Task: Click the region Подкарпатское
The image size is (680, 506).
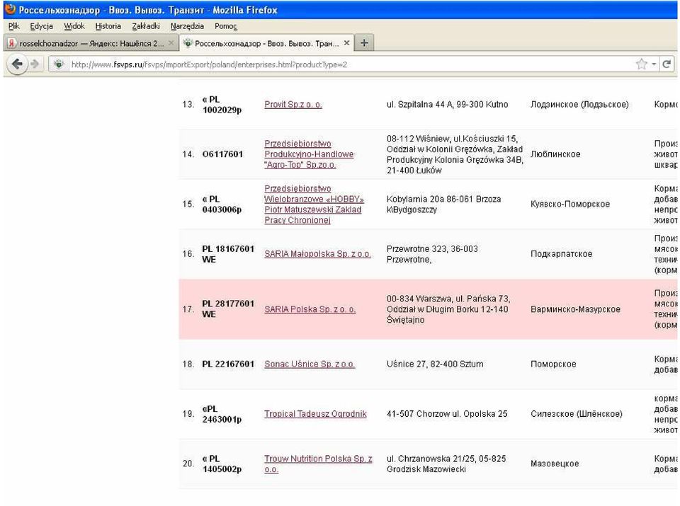Action: [561, 254]
